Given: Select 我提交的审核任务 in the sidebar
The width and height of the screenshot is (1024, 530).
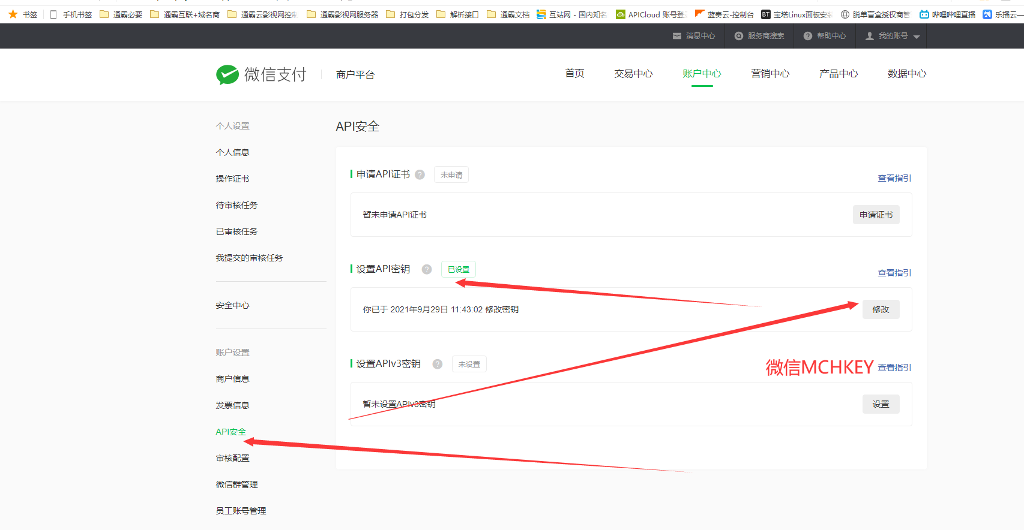Looking at the screenshot, I should (x=249, y=258).
